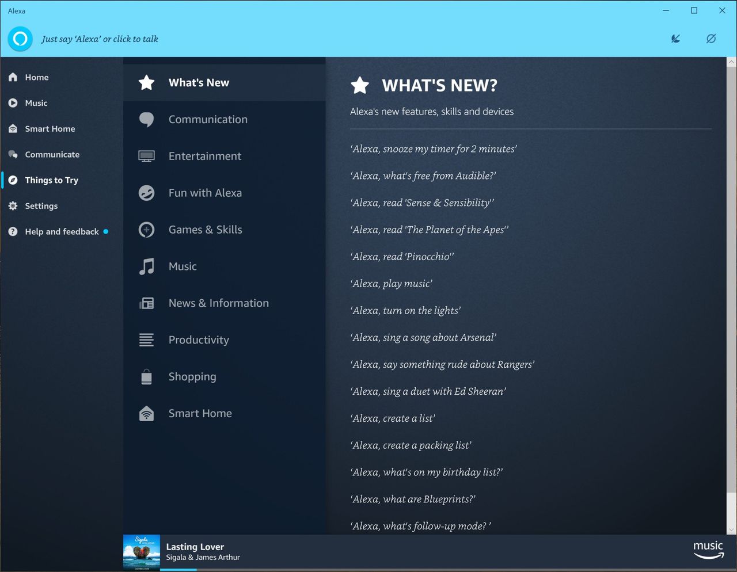Click 'Alexa, snooze my timer for 2 minutes'
Screen dimensions: 737x572
click(x=434, y=148)
